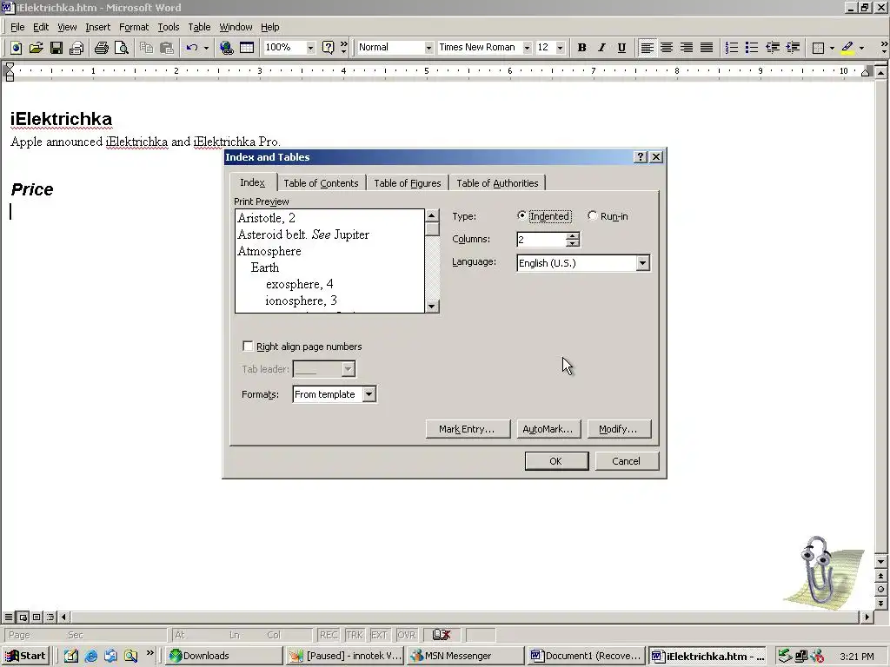Select the Run-in type radio button
The height and width of the screenshot is (667, 890).
click(592, 215)
